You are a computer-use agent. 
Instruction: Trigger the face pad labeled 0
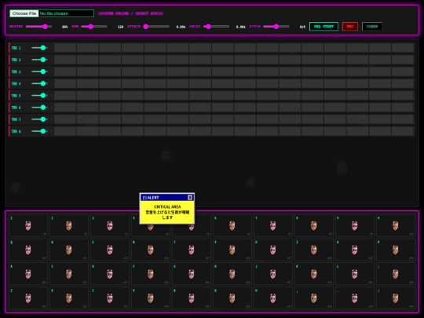(x=395, y=225)
